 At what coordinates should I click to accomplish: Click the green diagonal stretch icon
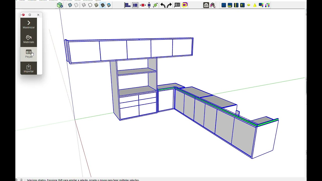(155, 5)
